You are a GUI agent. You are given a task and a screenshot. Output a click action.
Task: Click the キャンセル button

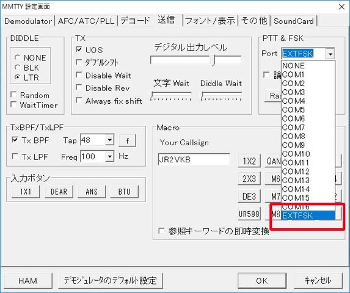(318, 281)
